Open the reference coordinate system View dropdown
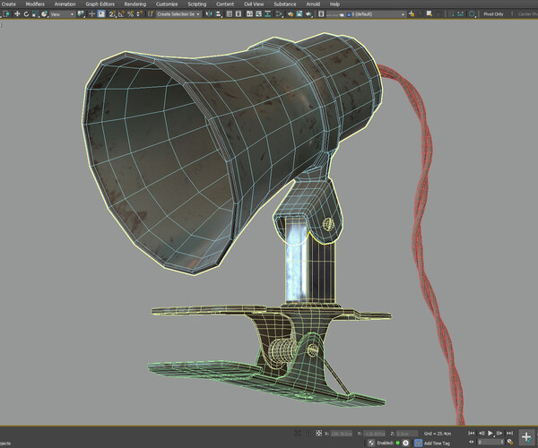 tap(62, 14)
